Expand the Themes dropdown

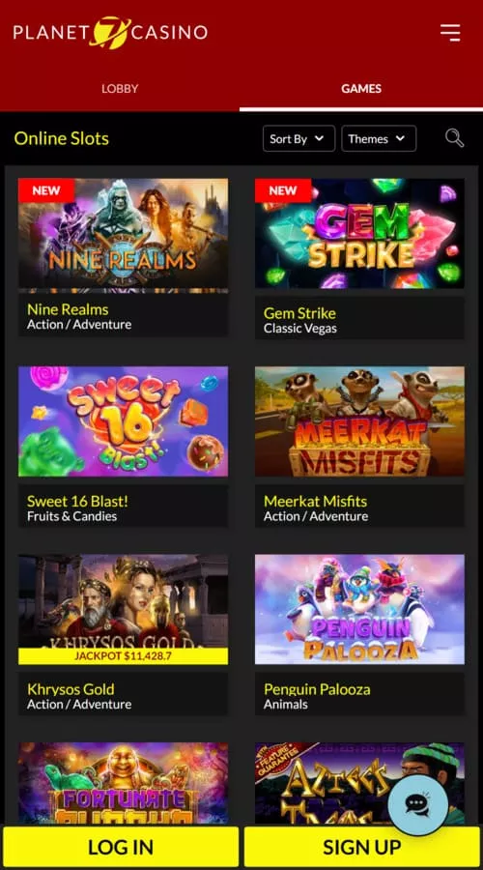[x=379, y=138]
